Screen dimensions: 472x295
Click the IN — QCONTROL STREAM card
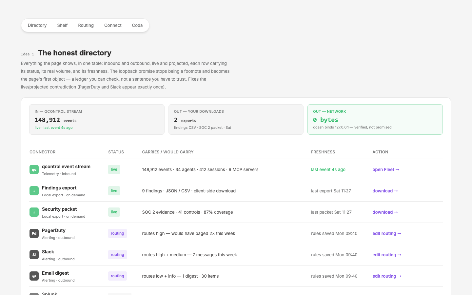[97, 119]
